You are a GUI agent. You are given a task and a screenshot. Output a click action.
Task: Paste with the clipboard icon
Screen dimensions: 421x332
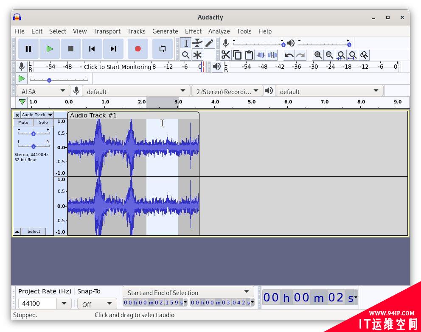(249, 55)
